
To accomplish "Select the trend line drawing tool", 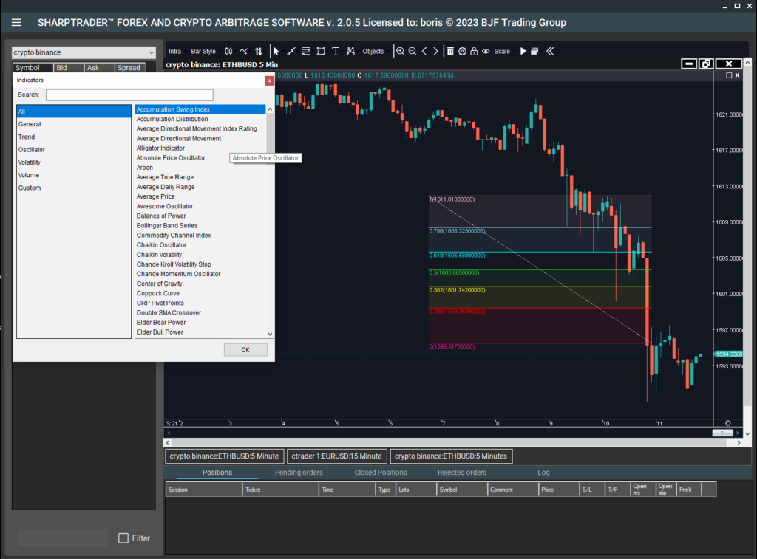I will (x=291, y=51).
